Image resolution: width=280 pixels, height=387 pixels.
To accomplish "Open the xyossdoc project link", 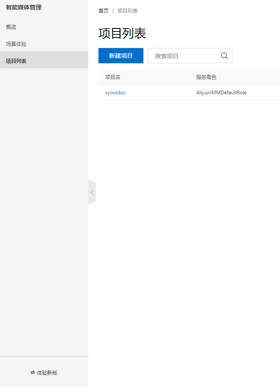I will (115, 93).
